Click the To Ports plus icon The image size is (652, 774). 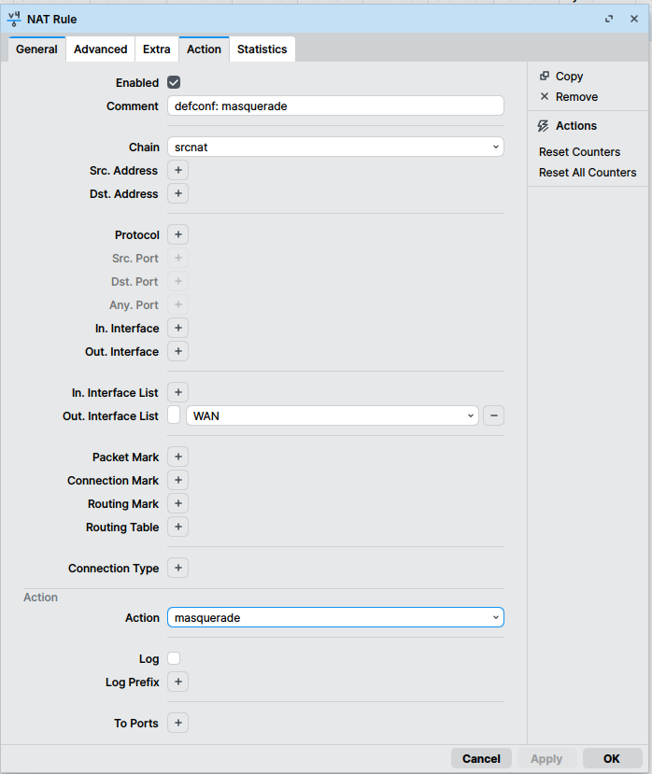[177, 724]
